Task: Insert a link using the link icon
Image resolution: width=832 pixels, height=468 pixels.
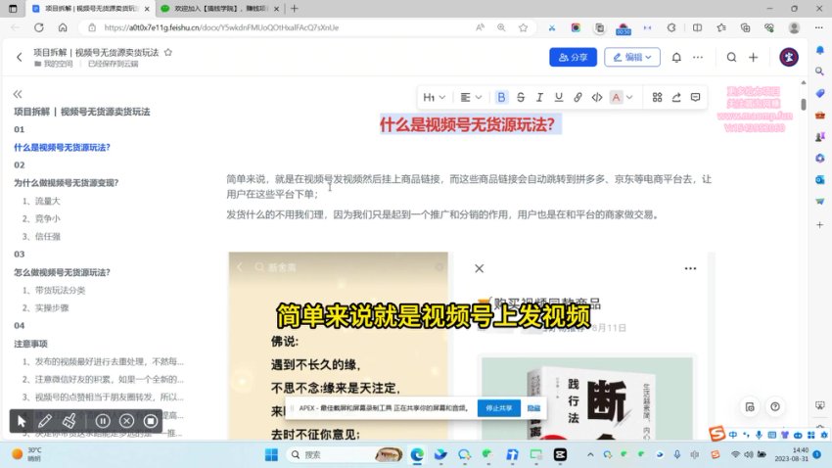Action: click(x=578, y=97)
